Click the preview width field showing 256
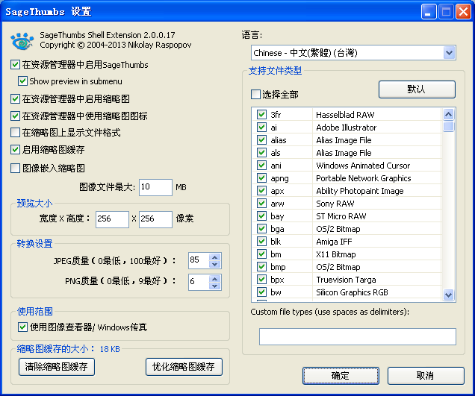 [112, 219]
